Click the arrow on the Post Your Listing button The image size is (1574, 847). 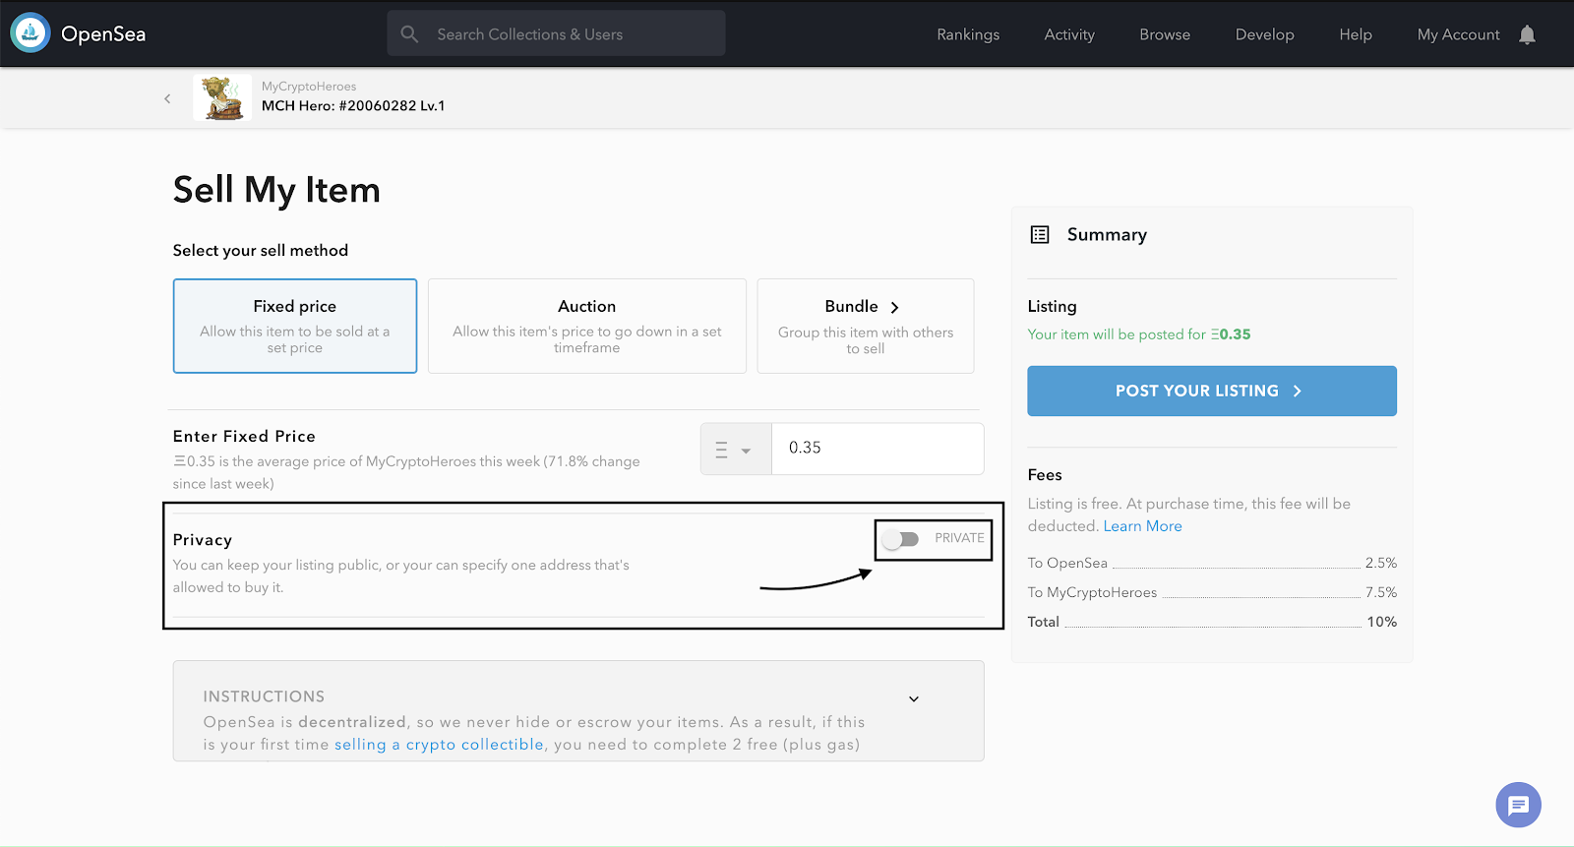pyautogui.click(x=1298, y=391)
